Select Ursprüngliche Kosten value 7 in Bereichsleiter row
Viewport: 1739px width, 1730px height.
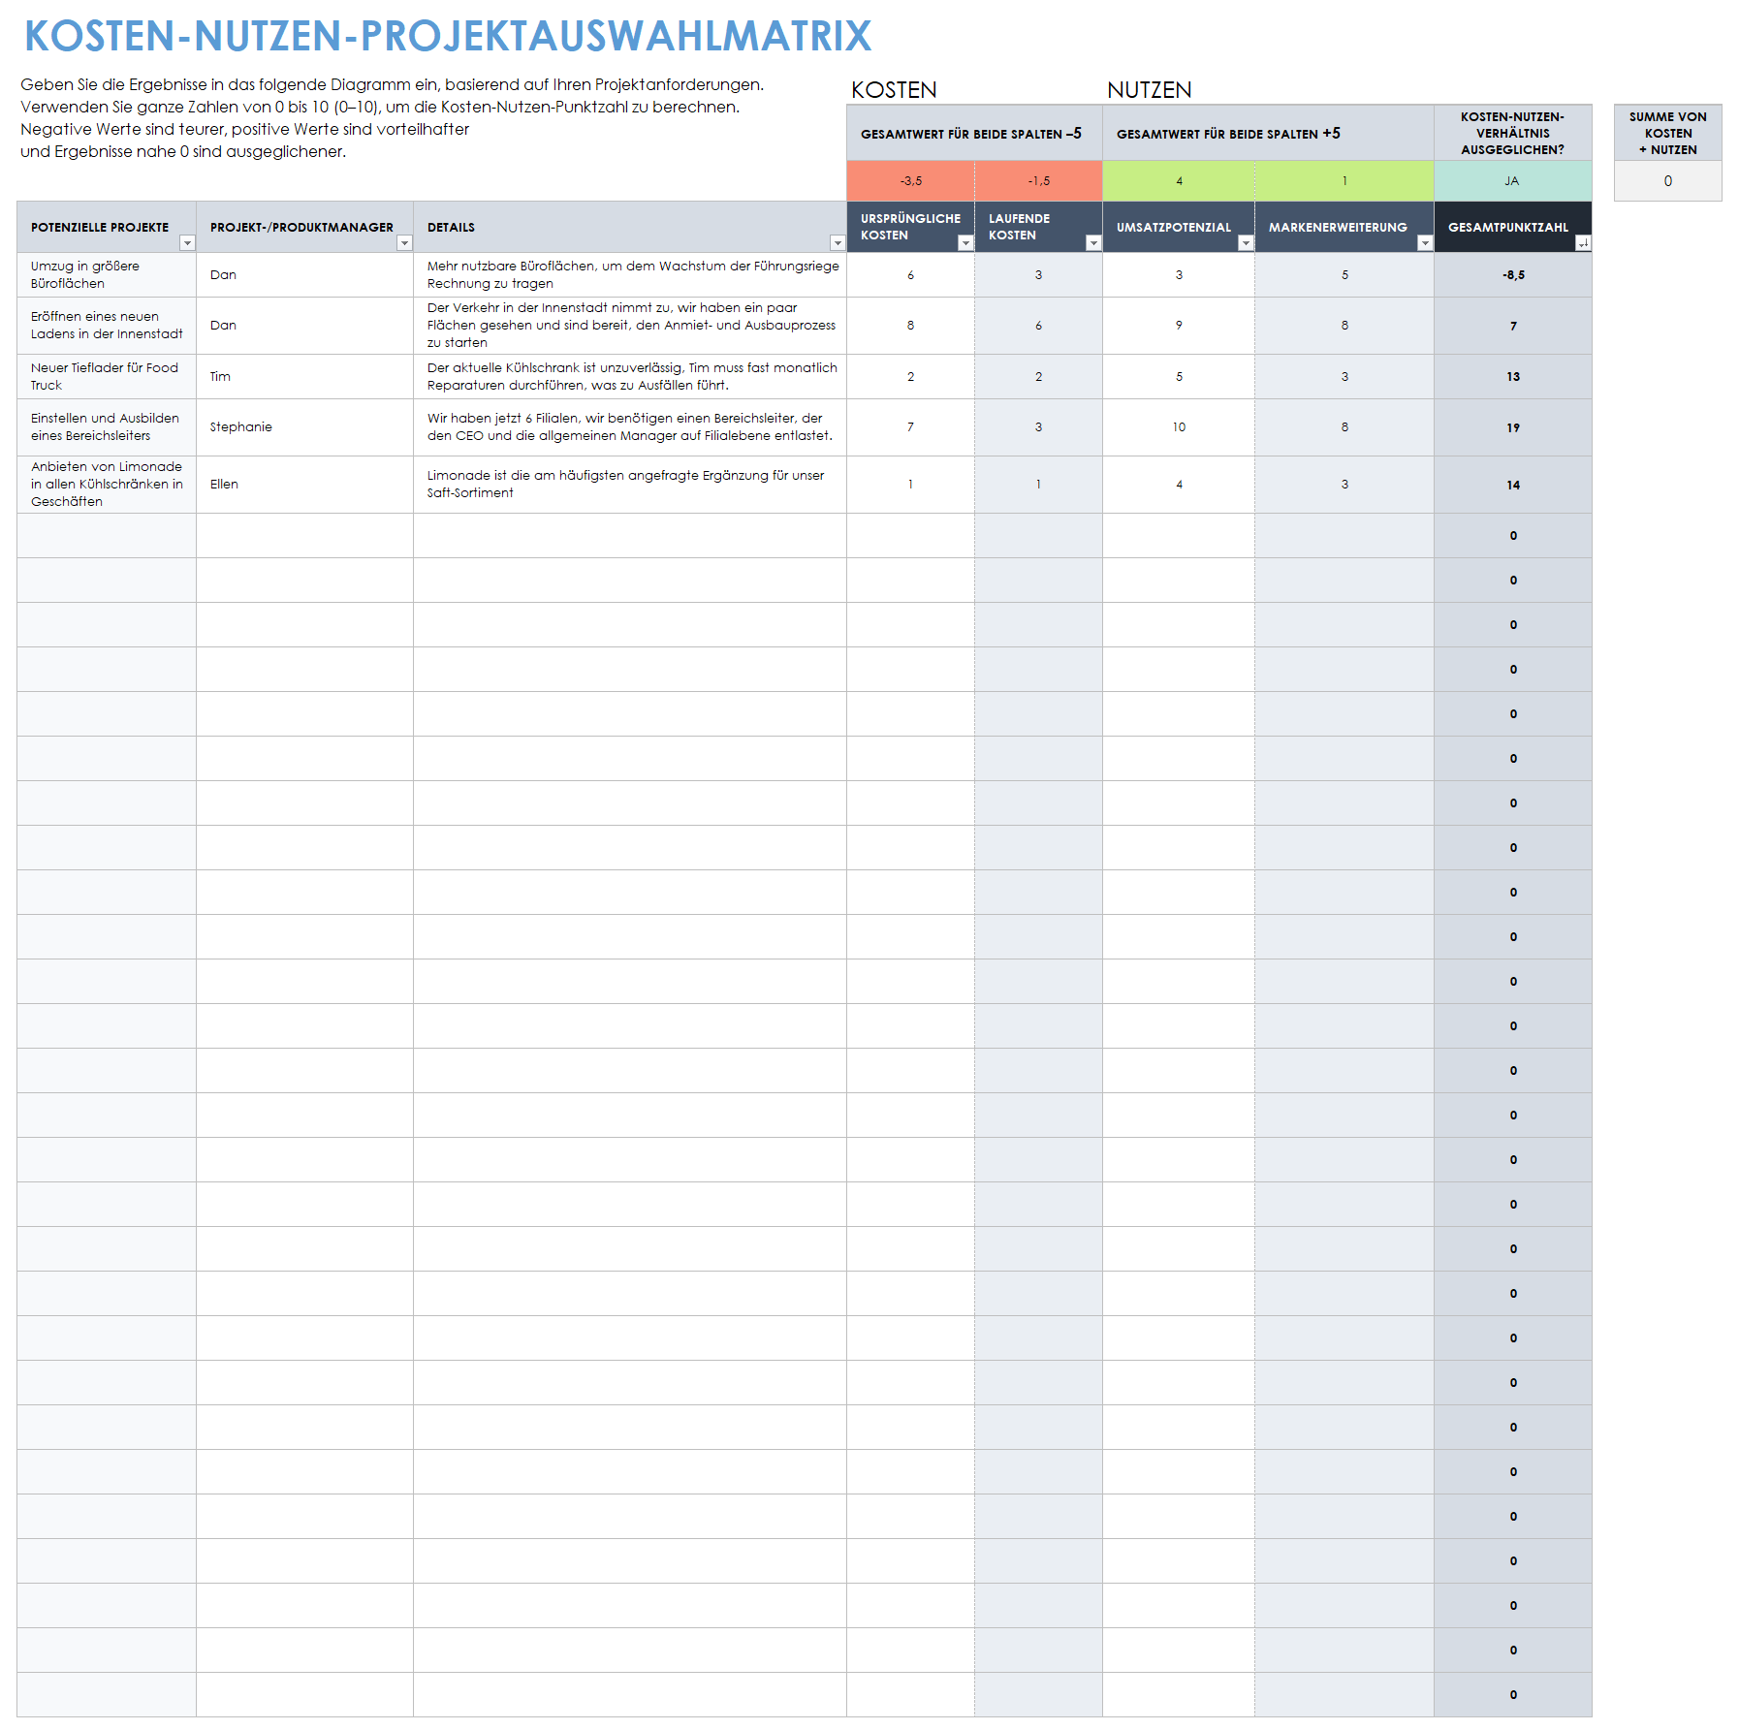point(910,427)
